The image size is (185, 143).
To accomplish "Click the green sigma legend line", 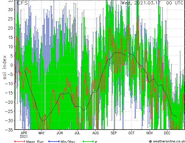I will point(88,141).
